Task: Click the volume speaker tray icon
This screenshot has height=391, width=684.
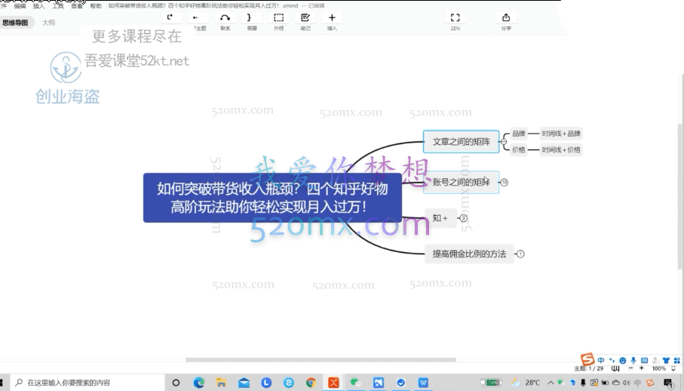Action: click(x=627, y=383)
